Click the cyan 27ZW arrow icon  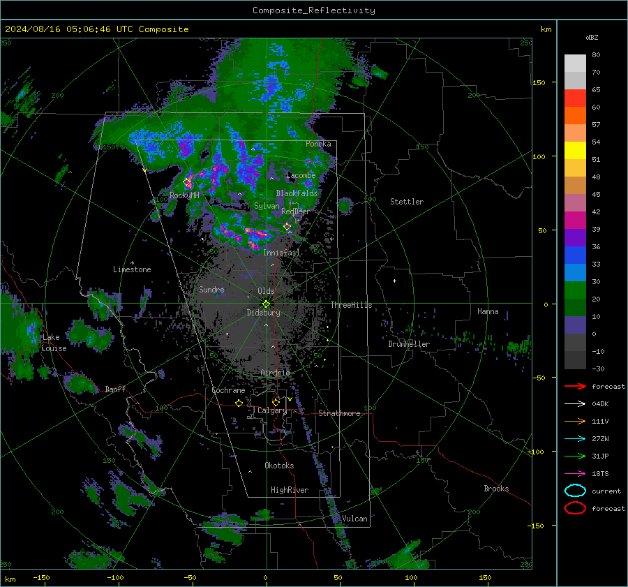tap(575, 439)
